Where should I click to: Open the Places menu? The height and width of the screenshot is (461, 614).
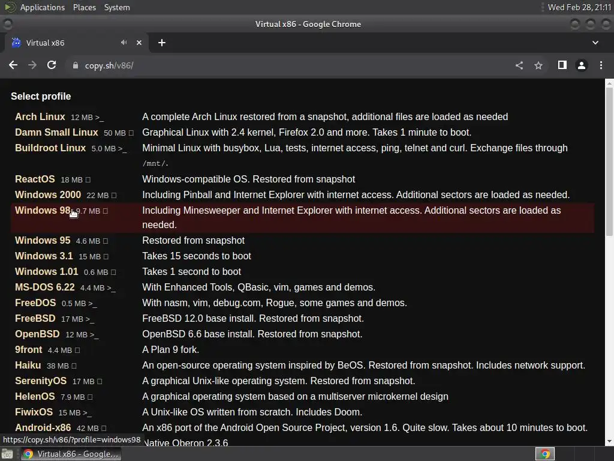click(x=85, y=7)
